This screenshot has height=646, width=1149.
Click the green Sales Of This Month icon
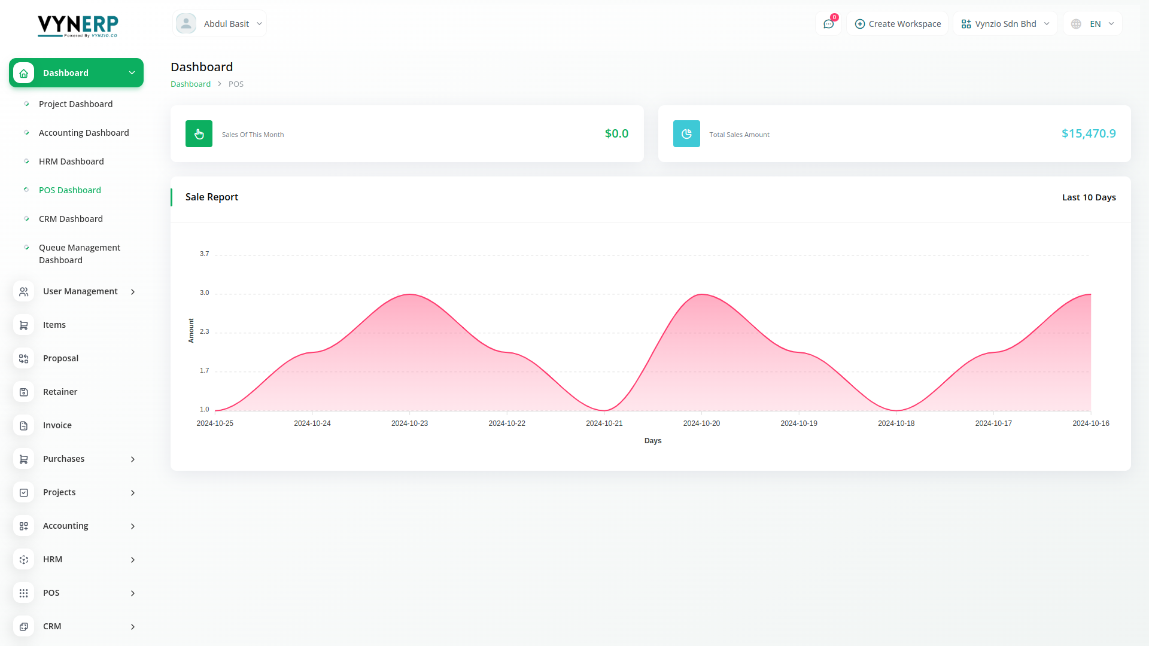(x=199, y=134)
